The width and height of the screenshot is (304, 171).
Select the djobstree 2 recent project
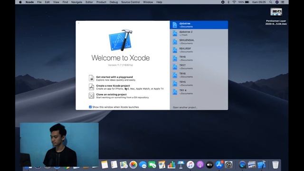(x=199, y=33)
